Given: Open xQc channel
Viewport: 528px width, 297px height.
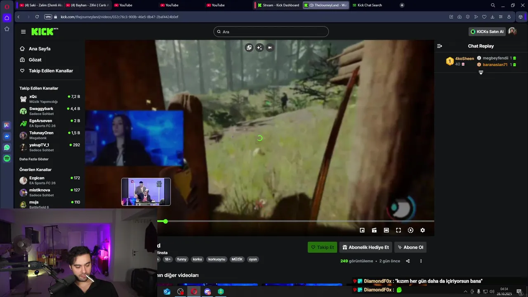Looking at the screenshot, I should coord(49,99).
